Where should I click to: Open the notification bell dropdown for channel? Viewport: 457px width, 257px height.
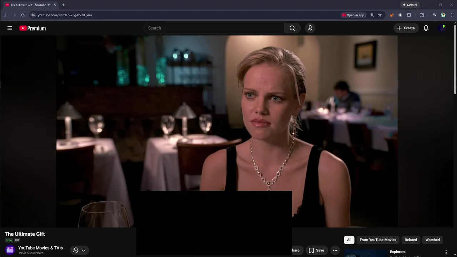coord(79,250)
